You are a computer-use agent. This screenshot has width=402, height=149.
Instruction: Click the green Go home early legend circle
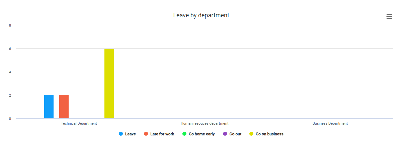click(x=184, y=134)
